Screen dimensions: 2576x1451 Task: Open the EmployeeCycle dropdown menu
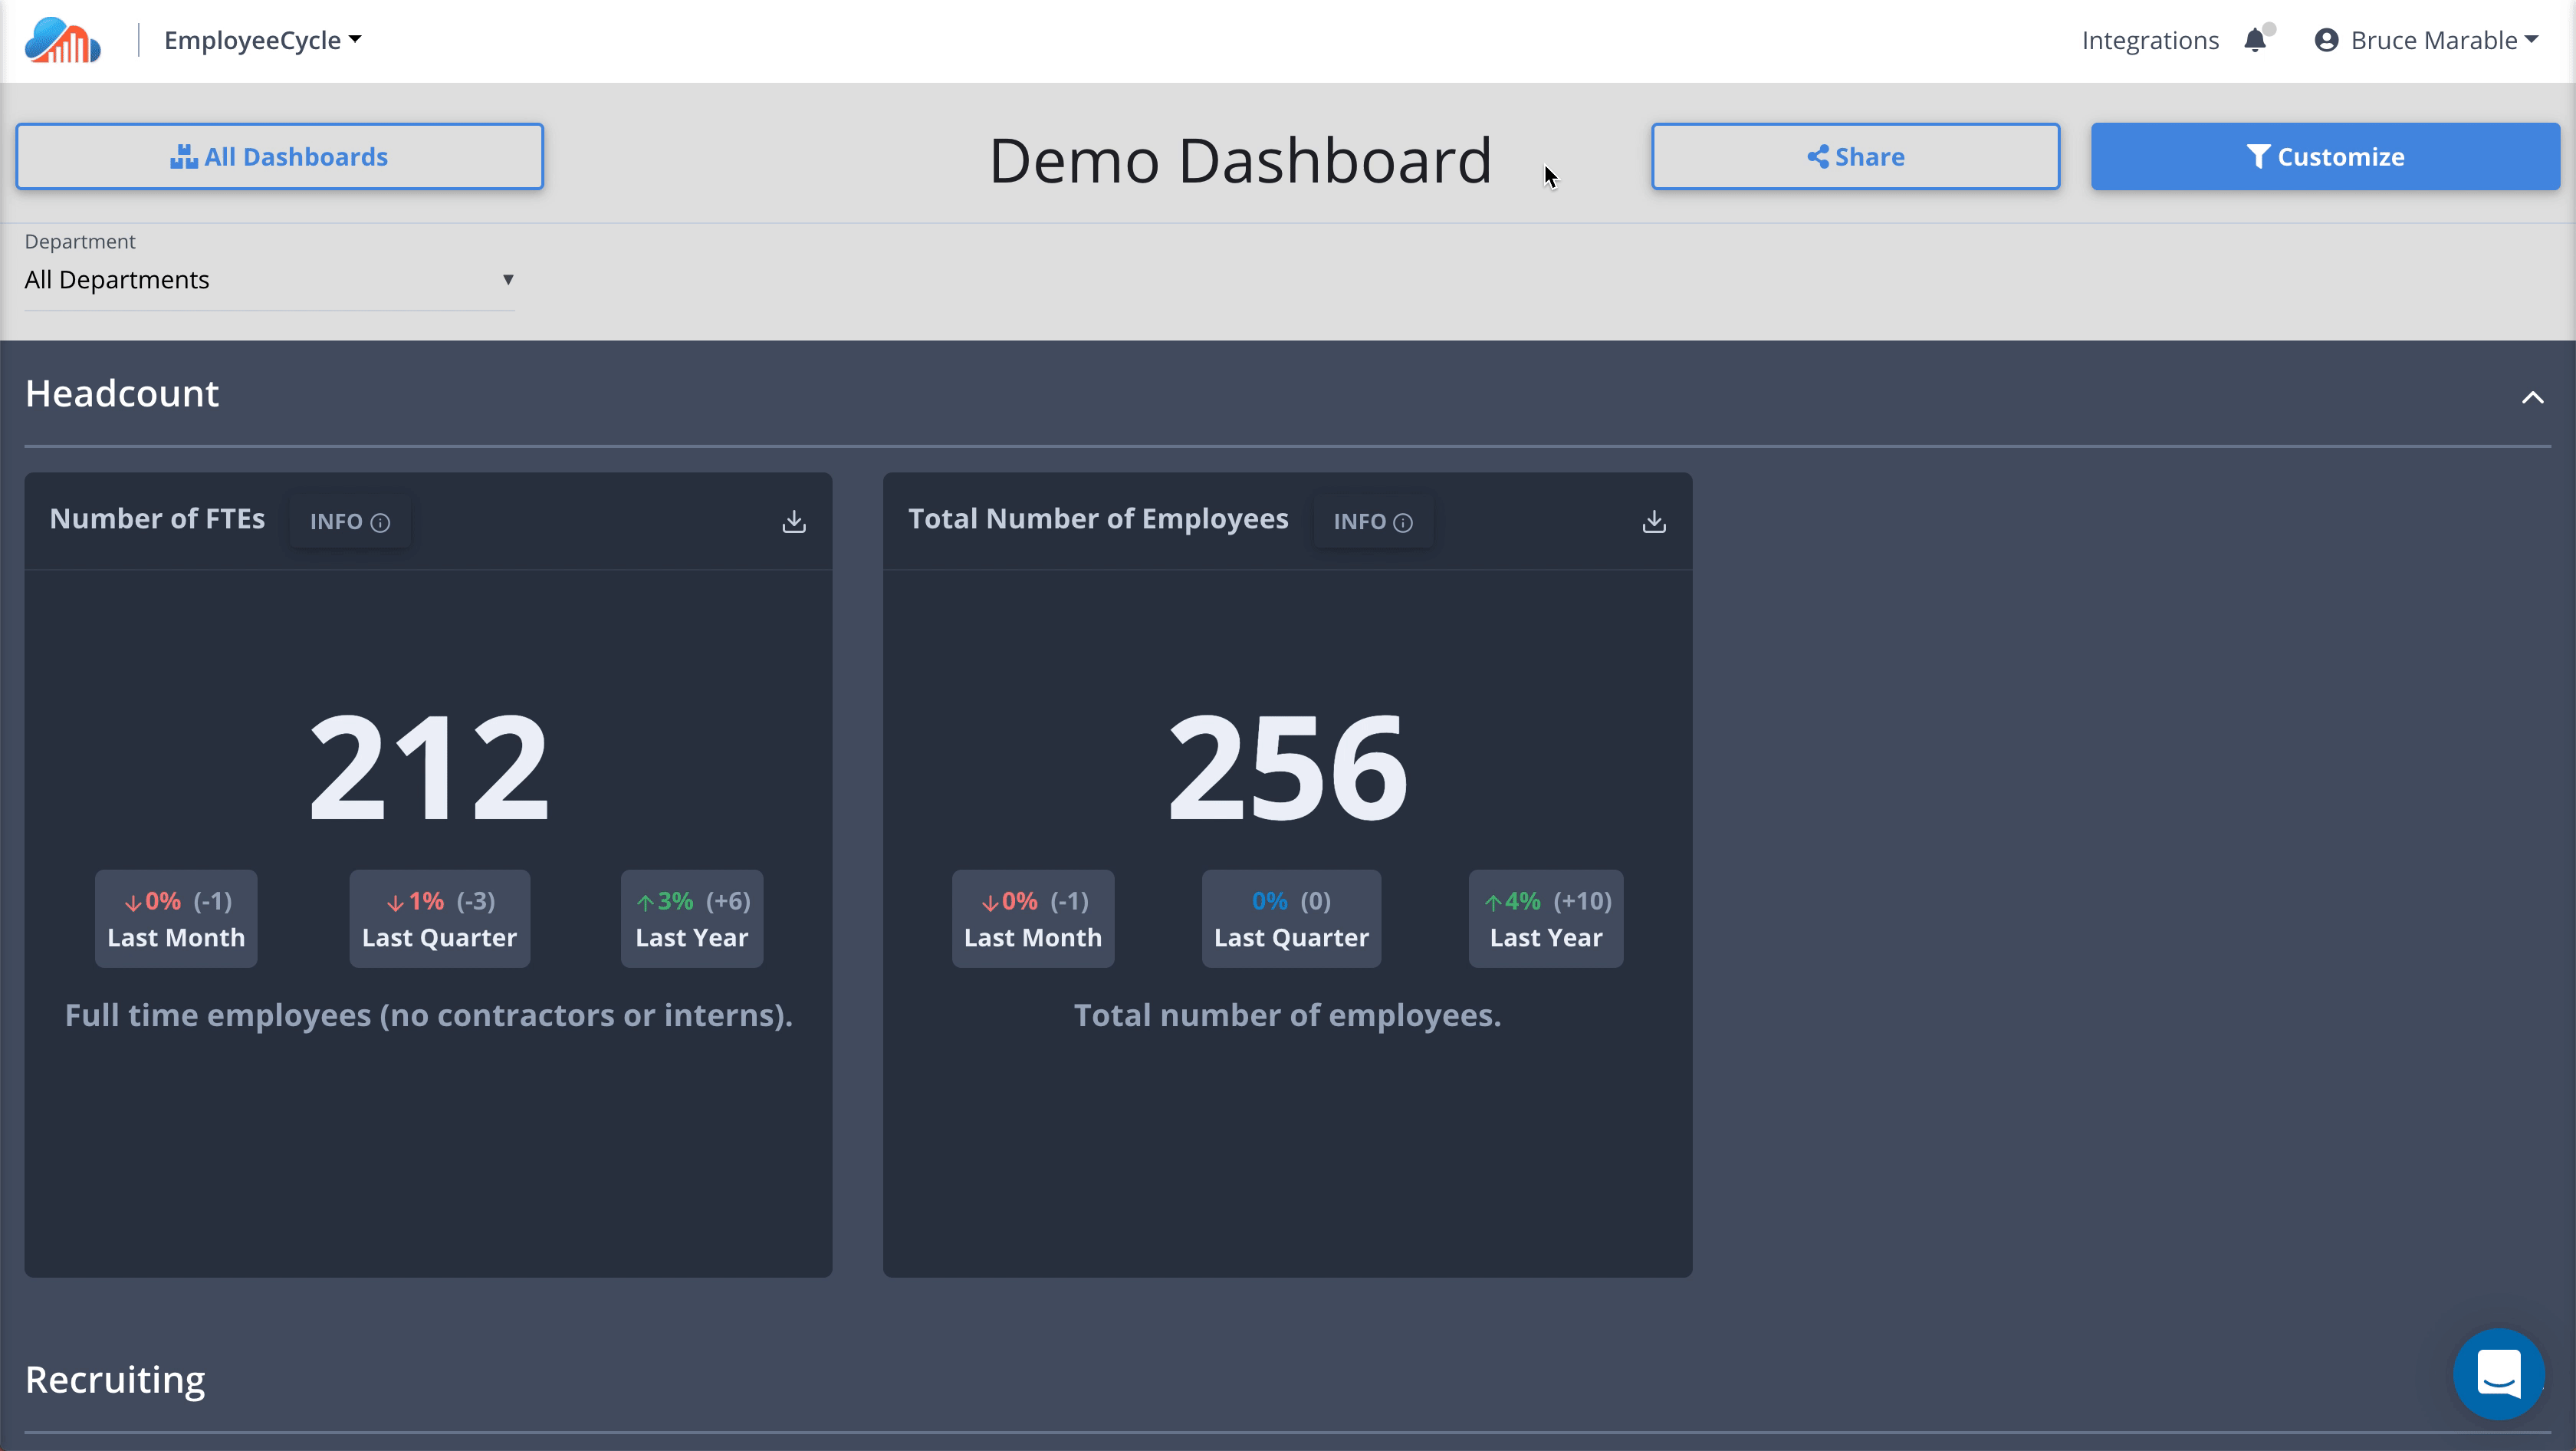click(x=262, y=40)
